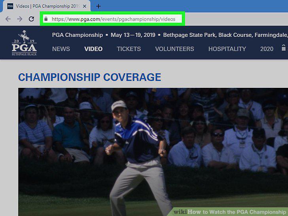
Task: Go back using the browser back arrow
Action: pyautogui.click(x=8, y=19)
